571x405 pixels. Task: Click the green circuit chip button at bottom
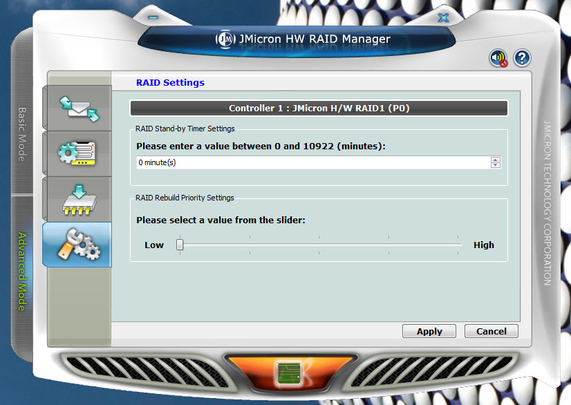point(289,373)
